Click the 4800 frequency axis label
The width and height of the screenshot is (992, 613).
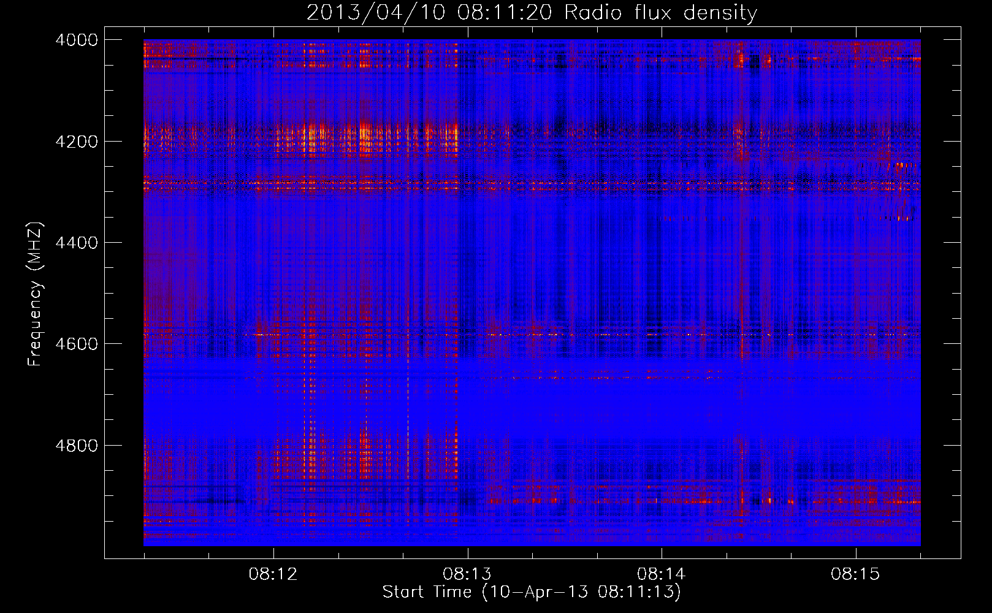coord(77,445)
